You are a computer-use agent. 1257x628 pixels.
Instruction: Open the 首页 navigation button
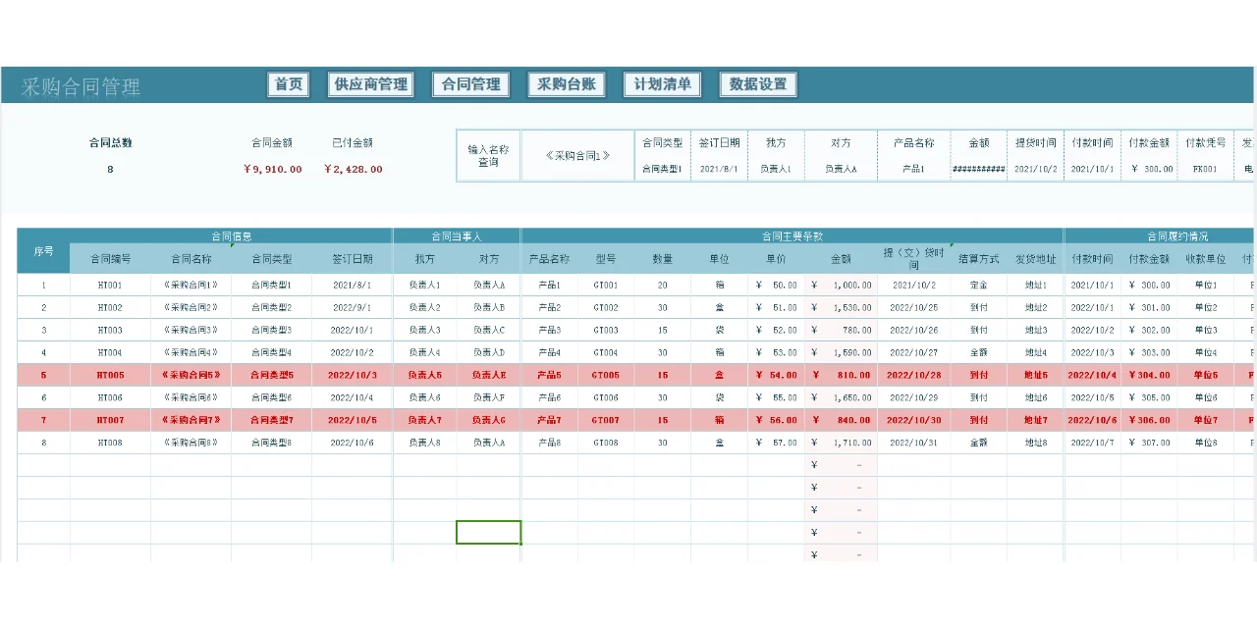(289, 84)
